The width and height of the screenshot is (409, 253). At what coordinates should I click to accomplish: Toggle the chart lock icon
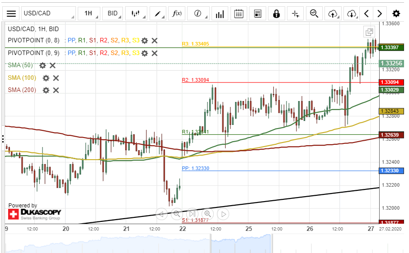276,14
